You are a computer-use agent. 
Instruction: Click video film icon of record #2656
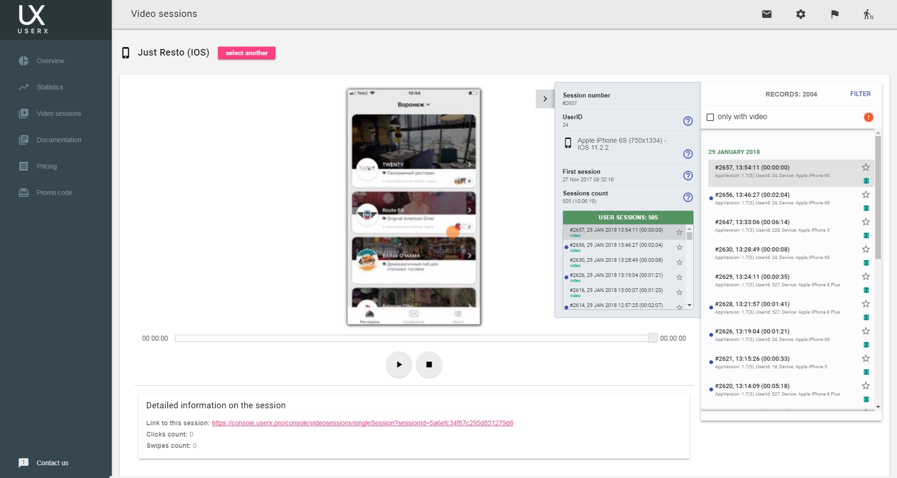click(866, 208)
